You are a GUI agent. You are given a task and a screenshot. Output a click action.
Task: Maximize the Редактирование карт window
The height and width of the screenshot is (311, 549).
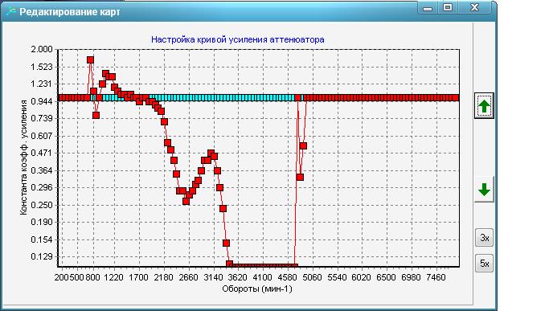448,8
